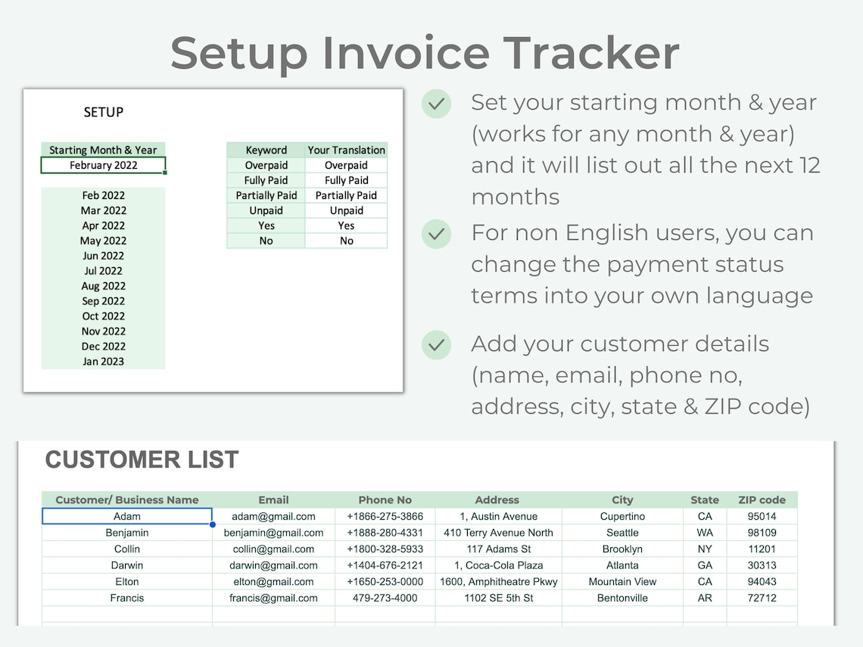
Task: Select the ZIP code column header
Action: pos(762,500)
